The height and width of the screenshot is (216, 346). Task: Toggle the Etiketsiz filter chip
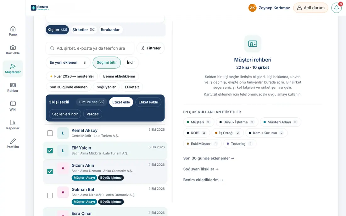[x=132, y=87]
